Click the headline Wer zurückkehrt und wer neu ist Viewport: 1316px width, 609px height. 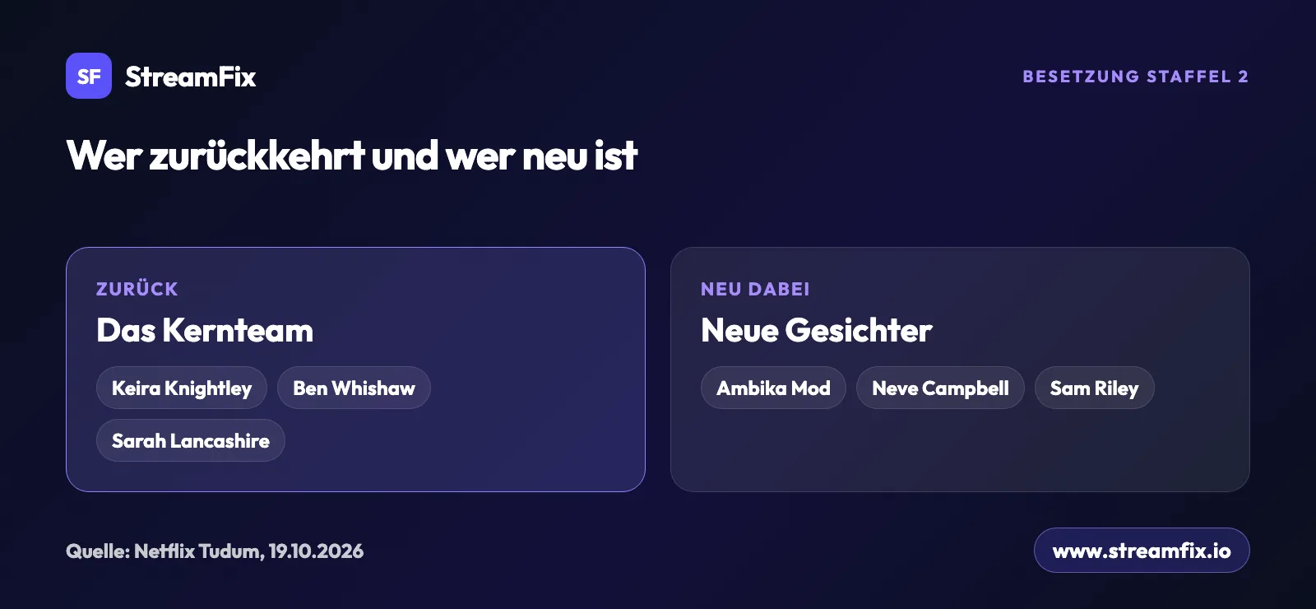[352, 156]
